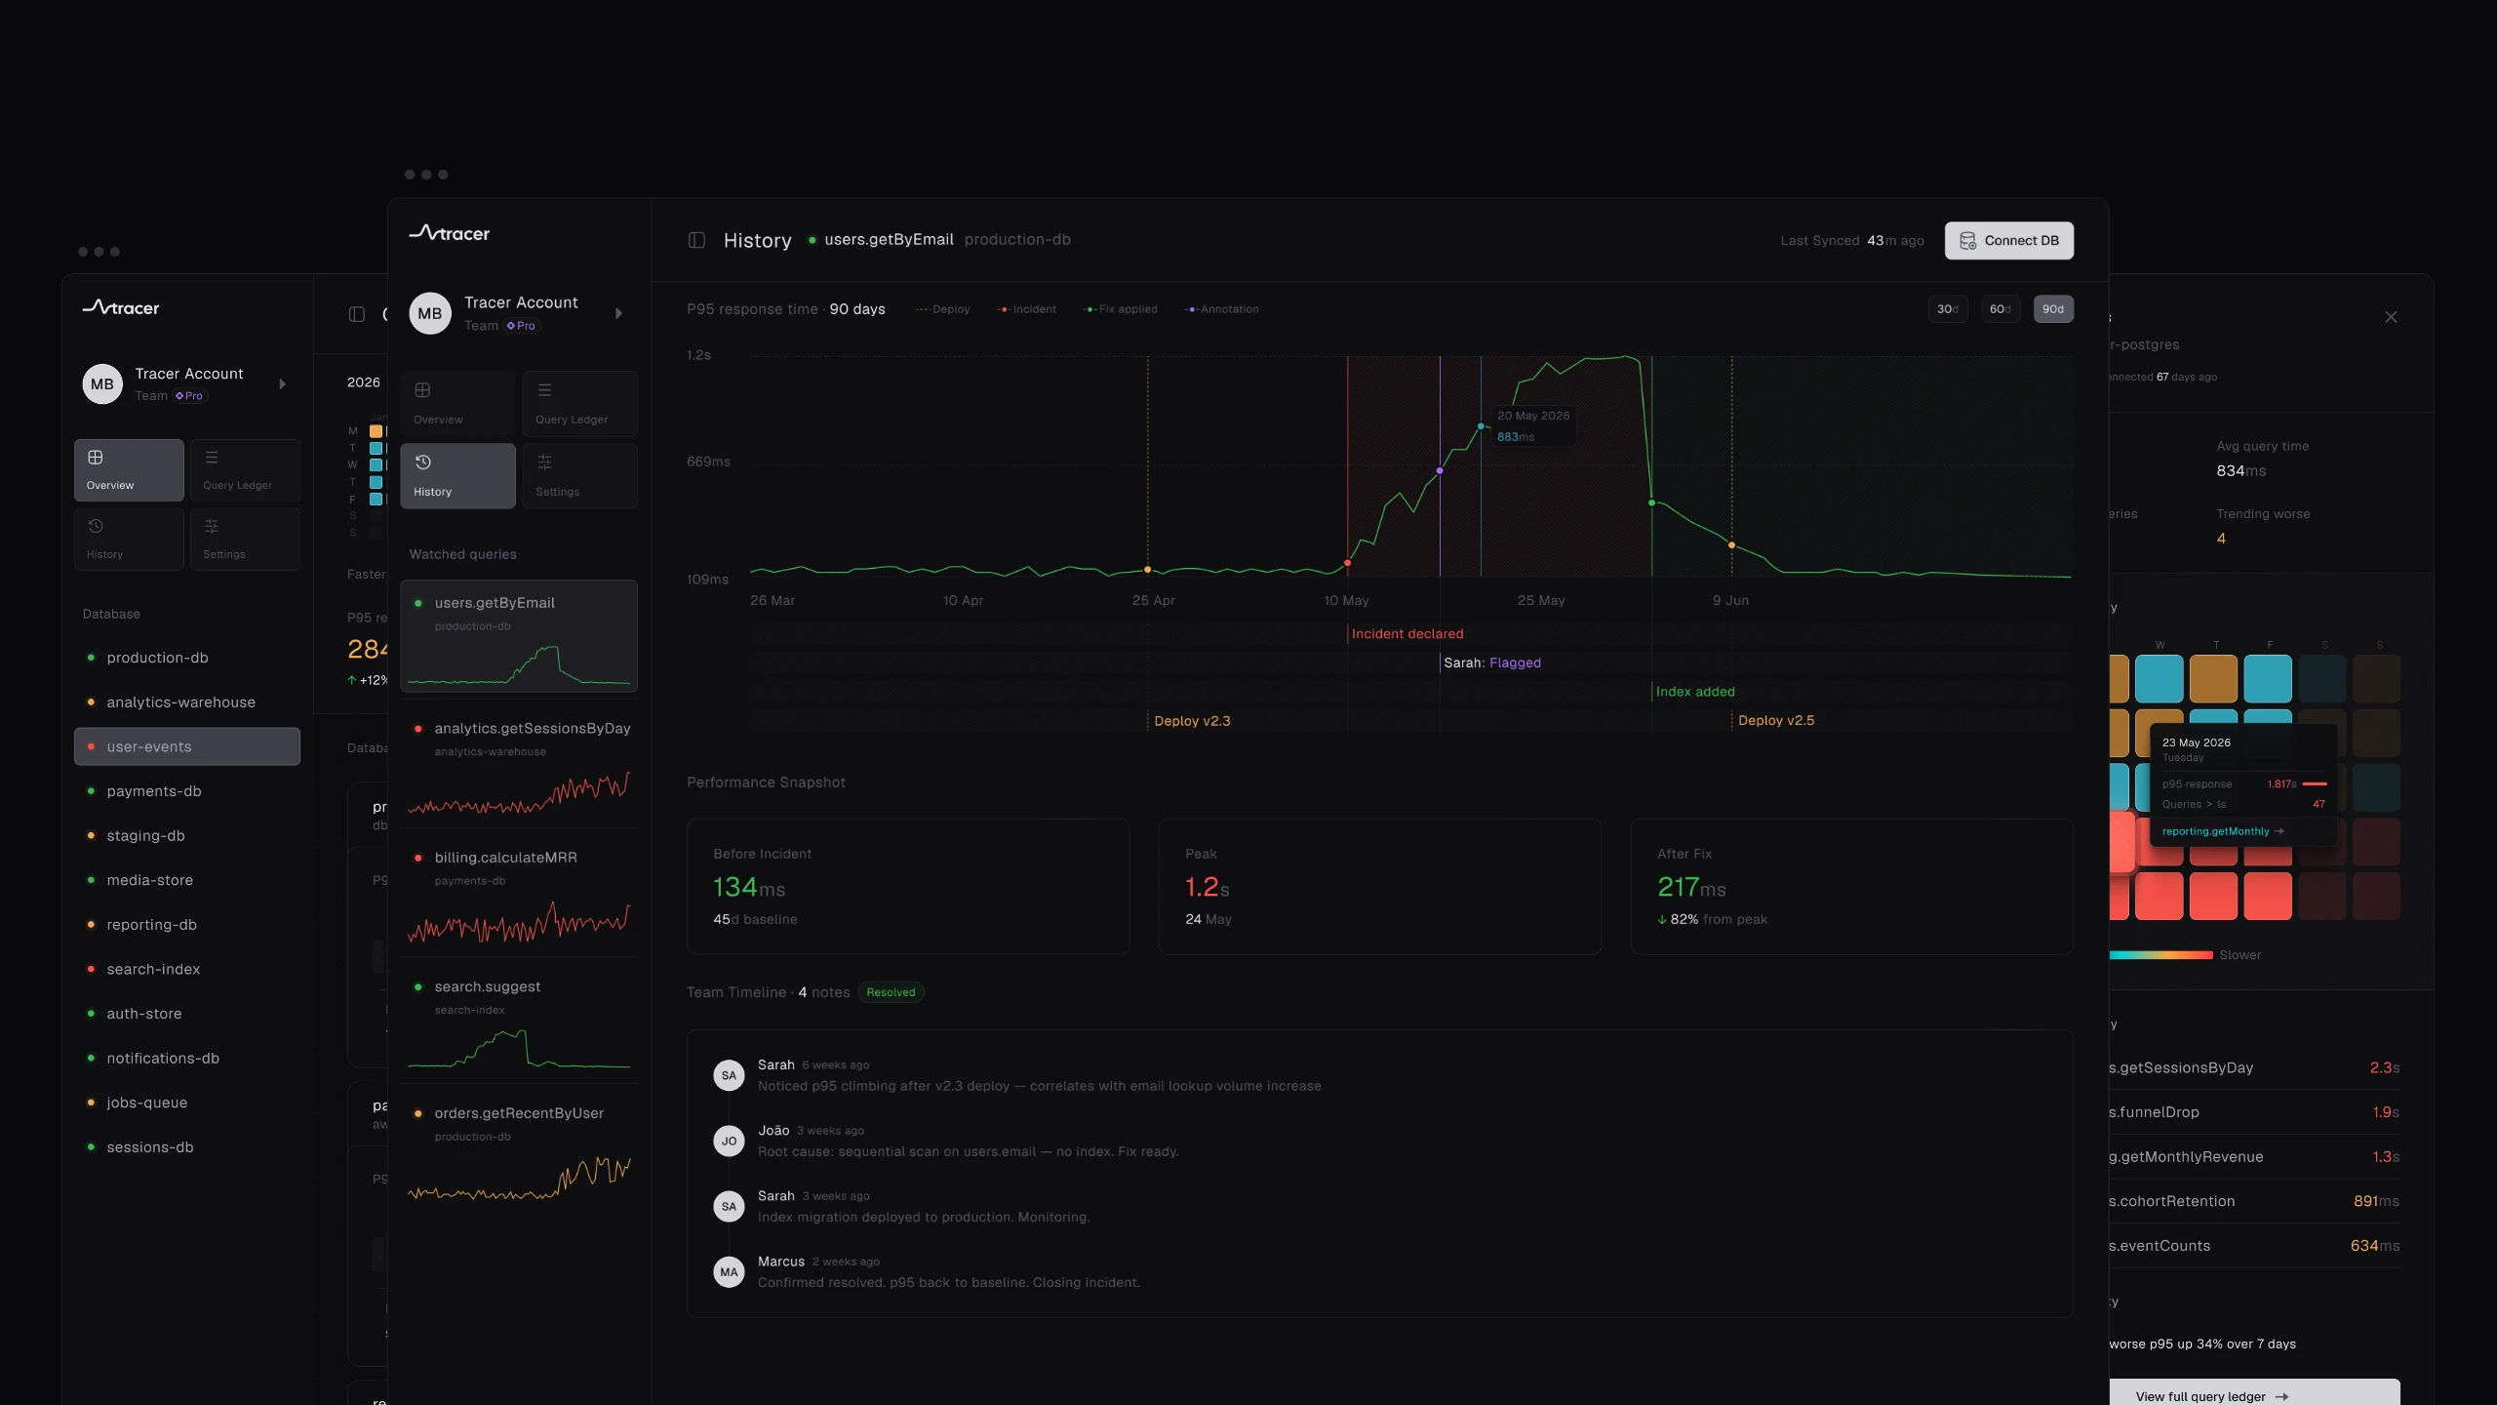Select billing.calculateMRR watched query
Image resolution: width=2497 pixels, height=1405 pixels.
point(519,896)
